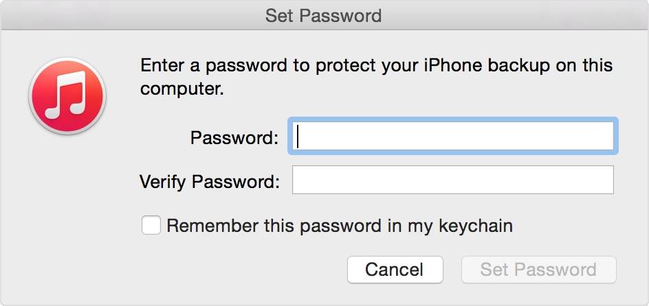Click the word "keychain" beside the checkbox
This screenshot has height=306, width=649.
click(477, 226)
